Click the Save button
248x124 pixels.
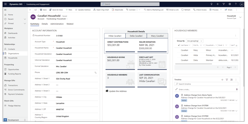[43, 10]
